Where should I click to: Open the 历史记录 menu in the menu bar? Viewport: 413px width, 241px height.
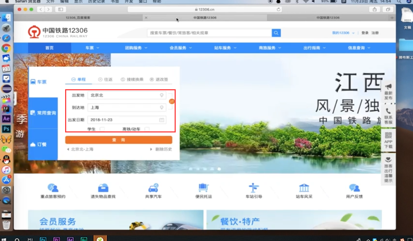pyautogui.click(x=96, y=1)
